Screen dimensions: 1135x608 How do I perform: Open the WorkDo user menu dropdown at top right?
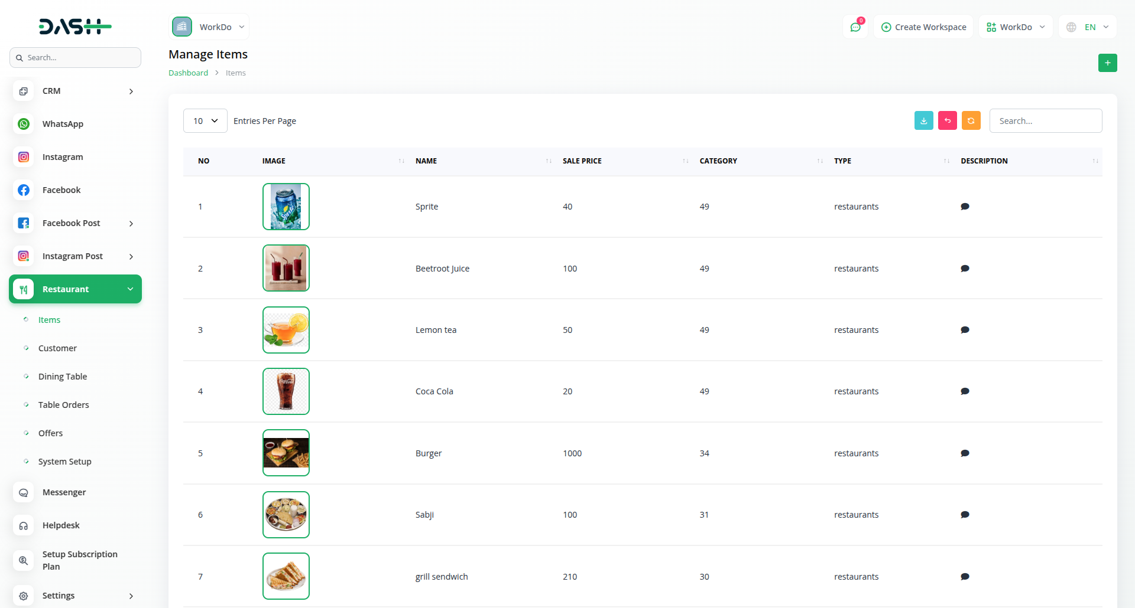point(1016,27)
